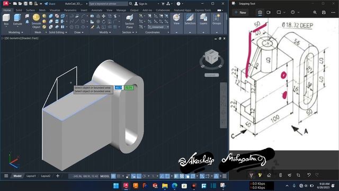
Task: Select the Move tool in Modify panel
Action: click(104, 16)
